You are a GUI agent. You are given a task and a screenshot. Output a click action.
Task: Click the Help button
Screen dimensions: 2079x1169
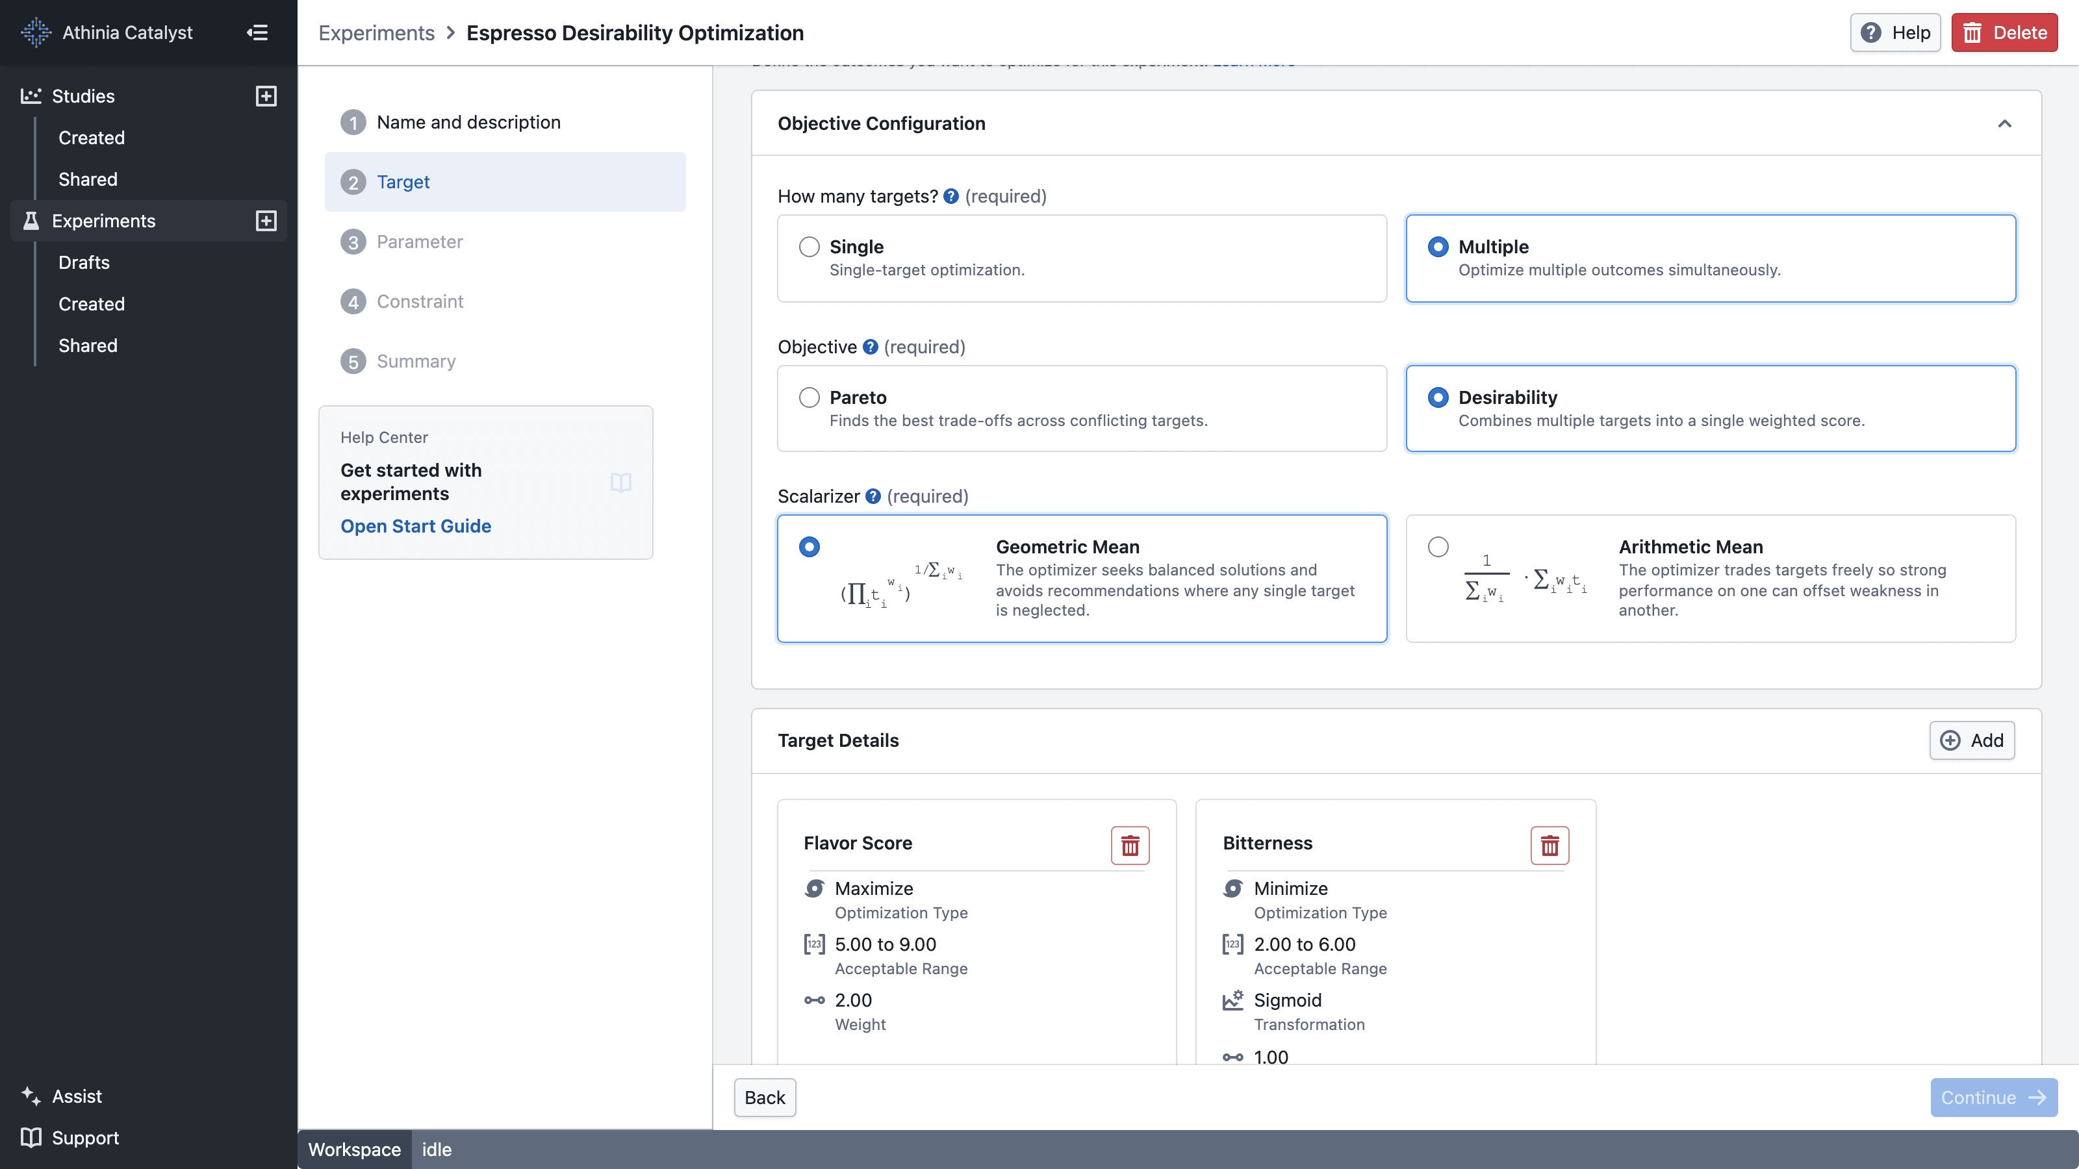1895,32
